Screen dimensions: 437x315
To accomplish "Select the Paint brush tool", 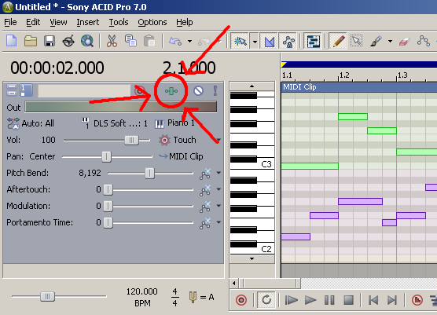I will point(376,41).
